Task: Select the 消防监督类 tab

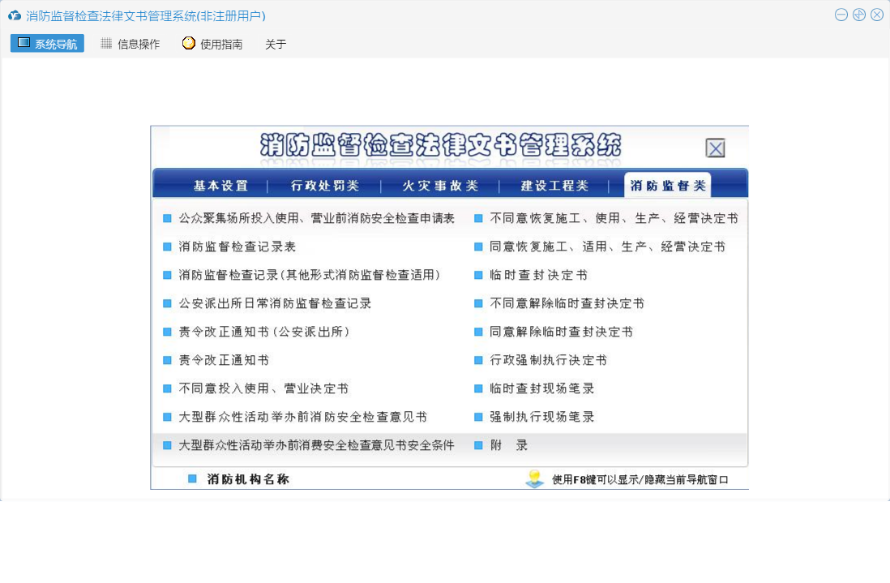Action: point(667,186)
